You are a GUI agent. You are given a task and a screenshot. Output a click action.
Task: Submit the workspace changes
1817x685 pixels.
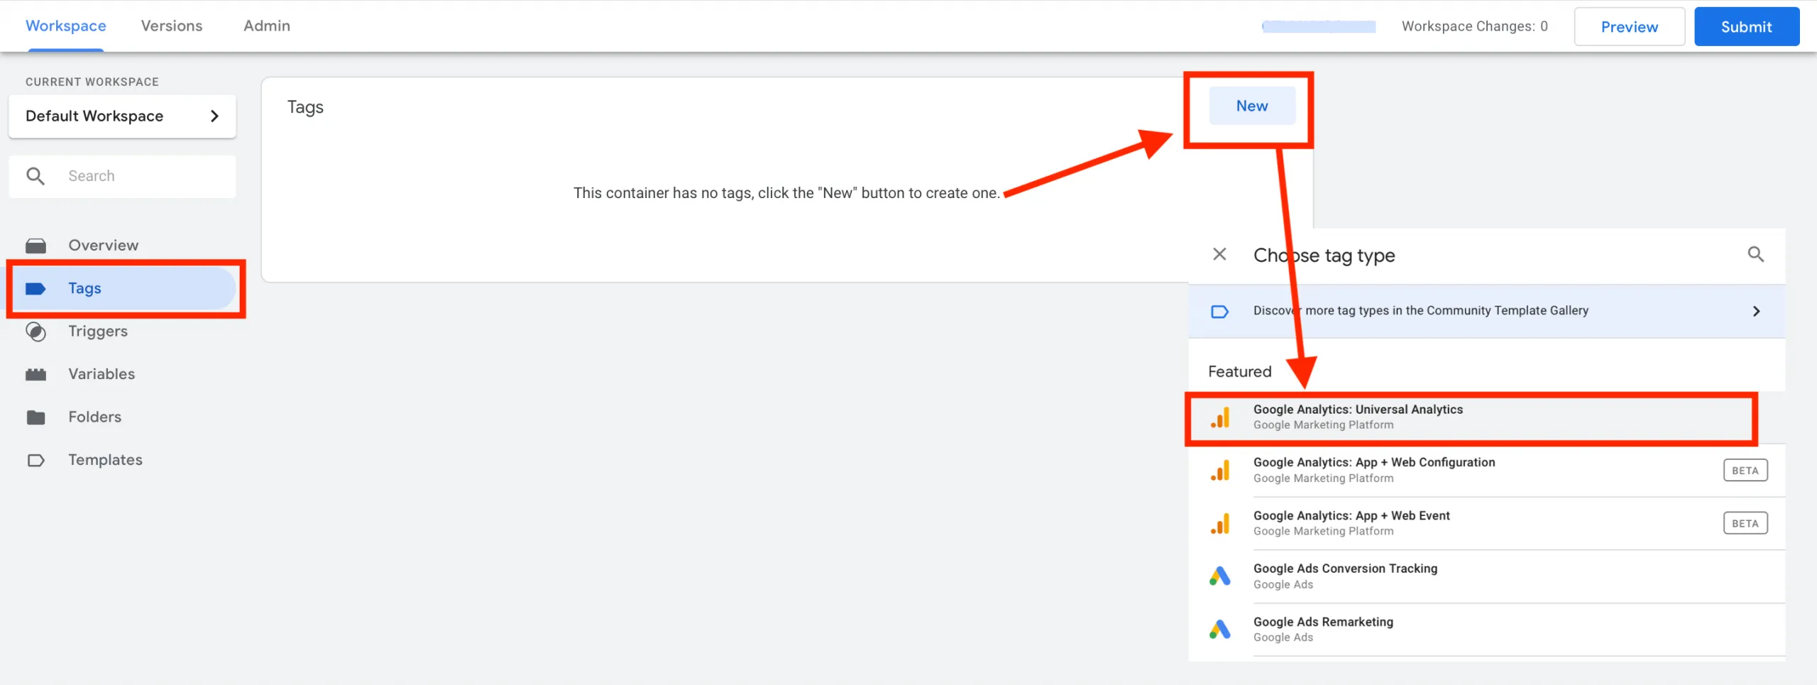(x=1746, y=27)
